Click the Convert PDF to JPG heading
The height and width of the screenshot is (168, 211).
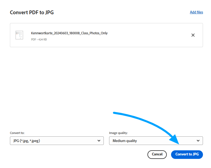32,13
